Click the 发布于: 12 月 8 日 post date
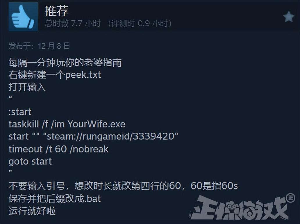Image resolution: width=300 pixels, height=224 pixels. (x=39, y=46)
